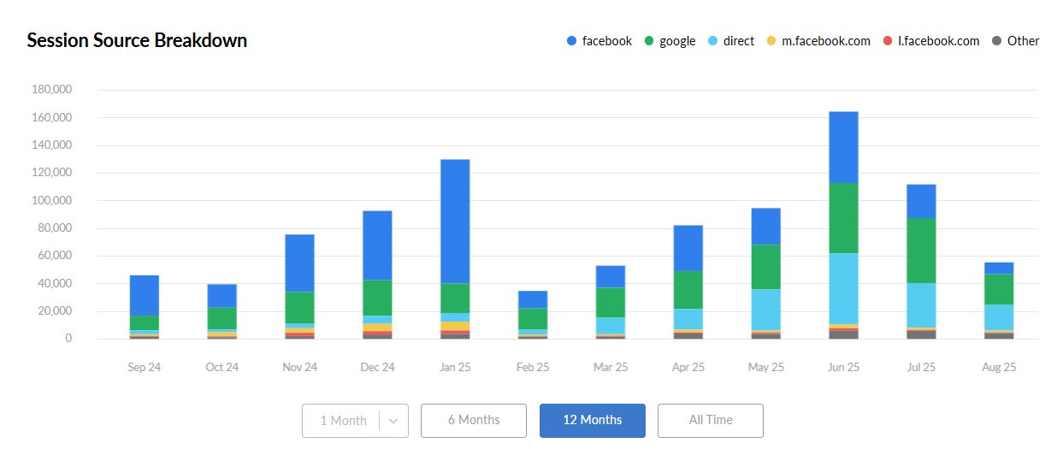Click the direct segment in Apr 25 bar
This screenshot has height=449, width=1063.
pos(688,319)
